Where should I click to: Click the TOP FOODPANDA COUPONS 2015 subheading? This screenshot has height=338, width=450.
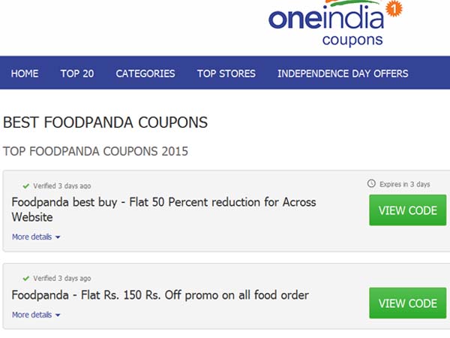(96, 152)
